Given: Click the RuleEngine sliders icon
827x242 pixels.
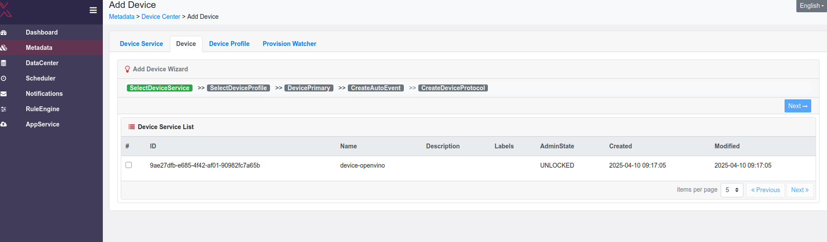Looking at the screenshot, I should [x=4, y=109].
